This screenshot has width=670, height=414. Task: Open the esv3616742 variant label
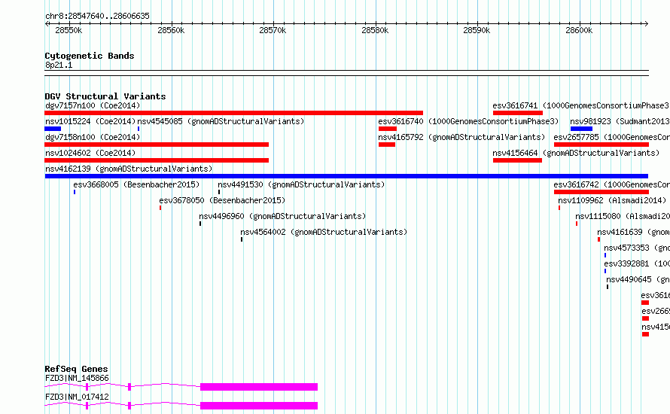612,184
